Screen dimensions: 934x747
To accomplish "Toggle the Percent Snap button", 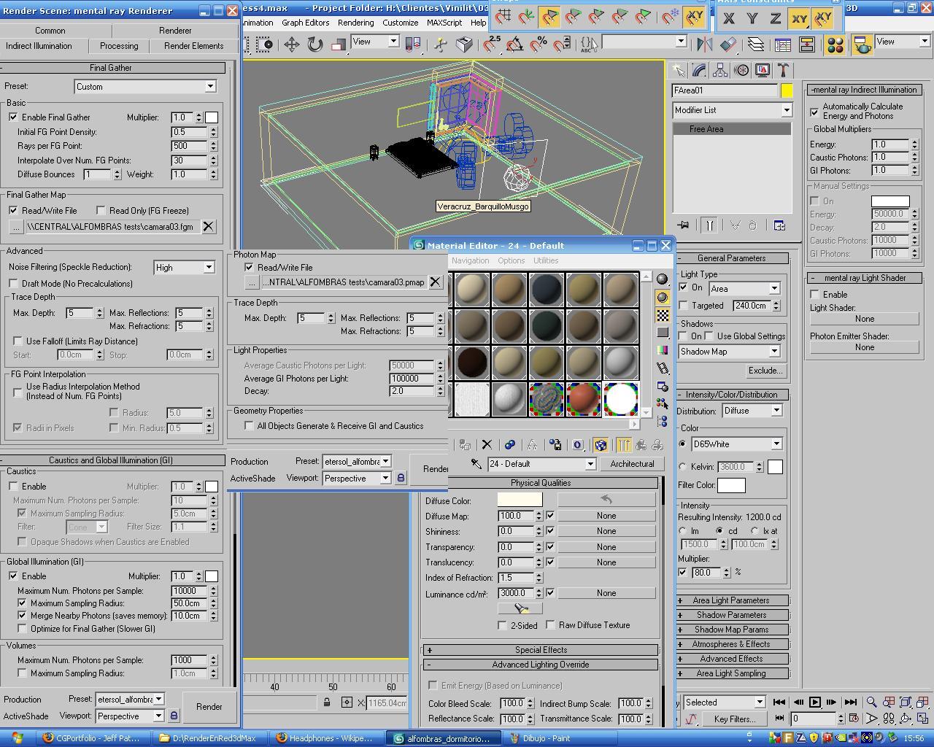I will click(539, 44).
